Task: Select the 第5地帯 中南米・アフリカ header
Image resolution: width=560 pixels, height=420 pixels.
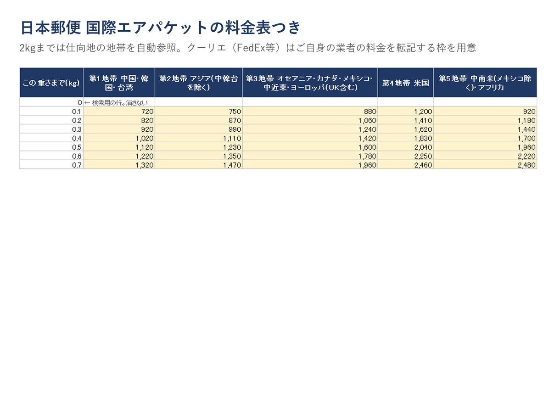Action: tap(485, 83)
